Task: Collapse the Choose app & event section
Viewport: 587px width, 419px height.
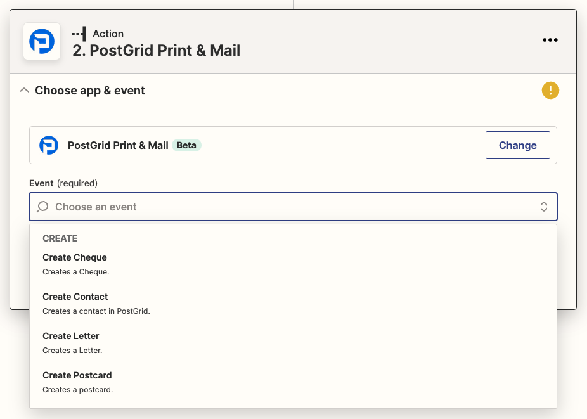Action: (x=24, y=91)
